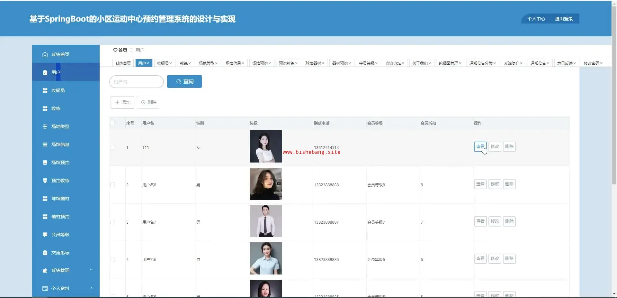Viewport: 617px width, 298px height.
Task: Focus the 用户名 search input field
Action: click(137, 82)
